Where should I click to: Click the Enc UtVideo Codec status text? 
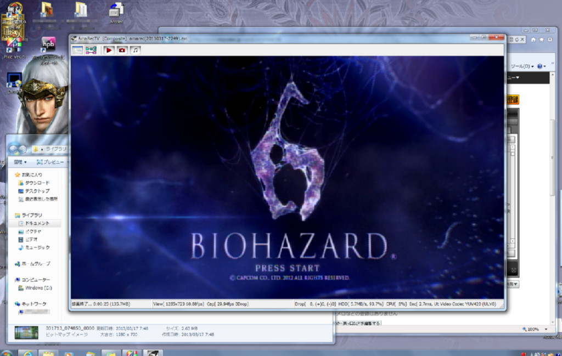click(453, 304)
